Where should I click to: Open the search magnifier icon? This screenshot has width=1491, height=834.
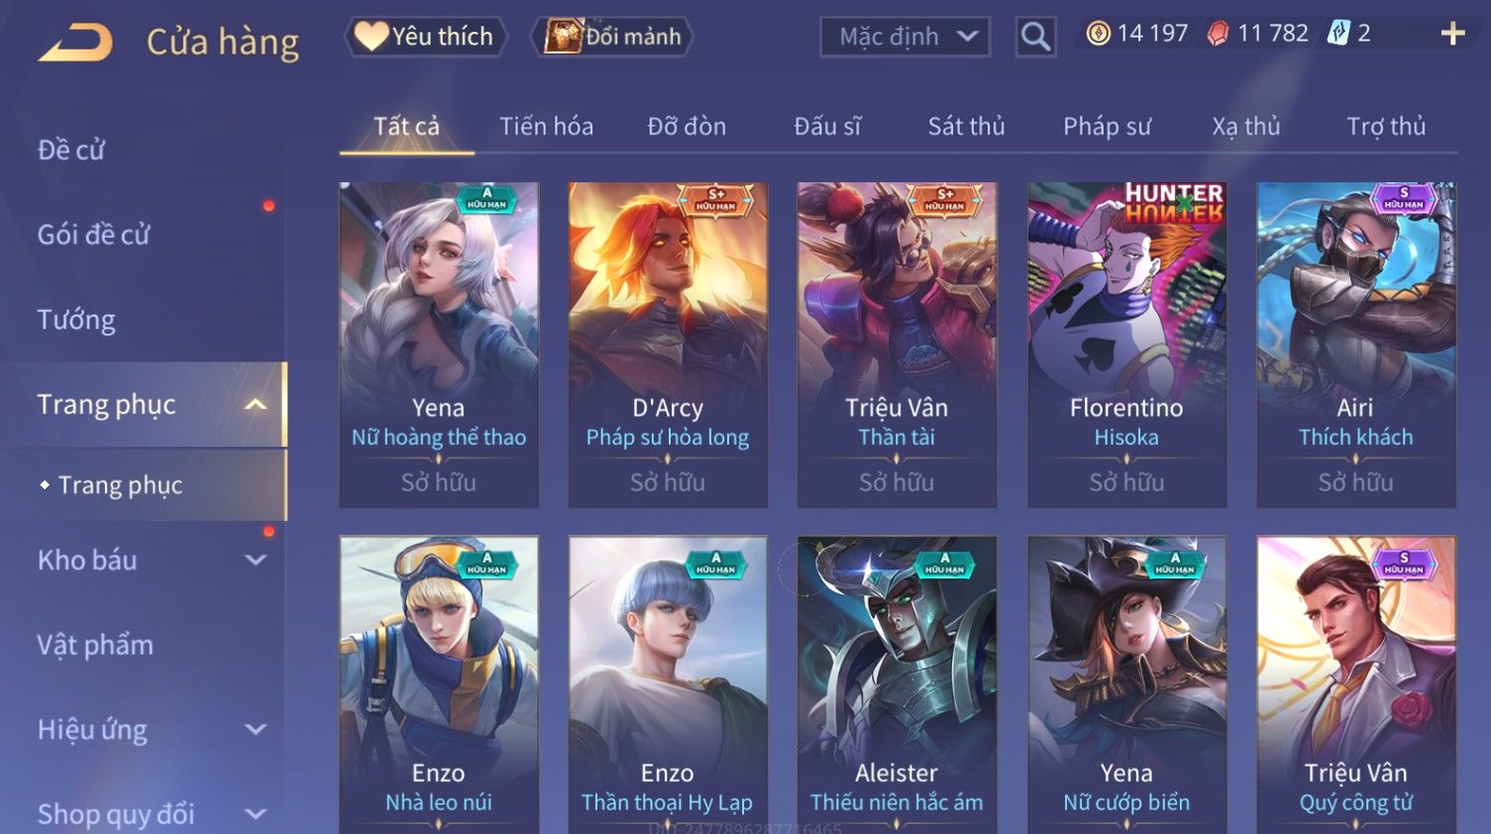click(x=1035, y=37)
